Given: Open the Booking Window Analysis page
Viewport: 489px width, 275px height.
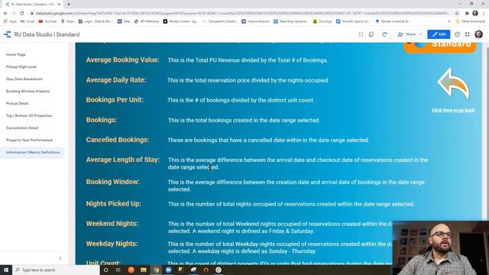Looking at the screenshot, I should click(x=28, y=91).
